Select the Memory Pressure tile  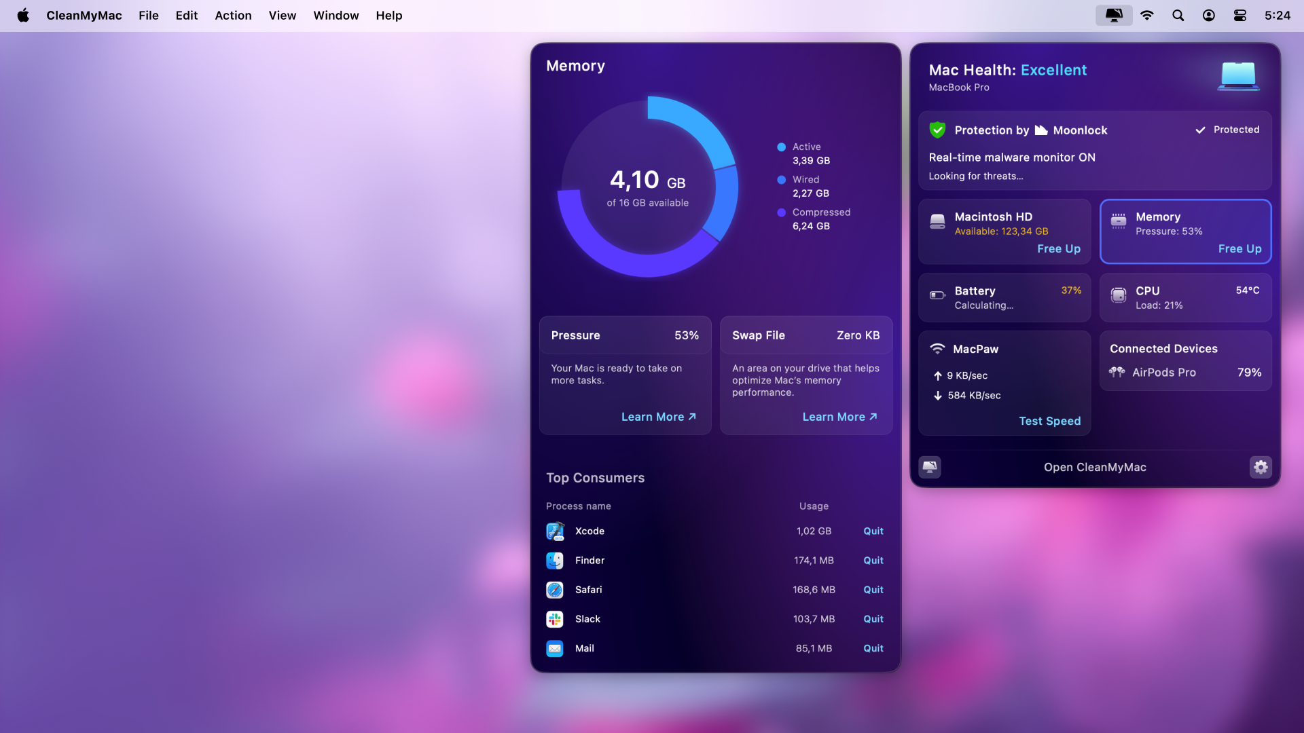tap(1185, 231)
